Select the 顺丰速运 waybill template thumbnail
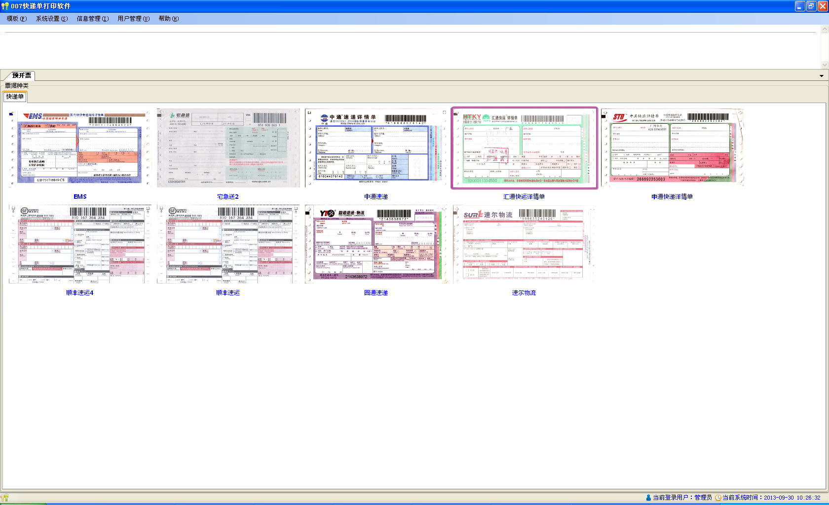This screenshot has height=505, width=829. tap(228, 244)
